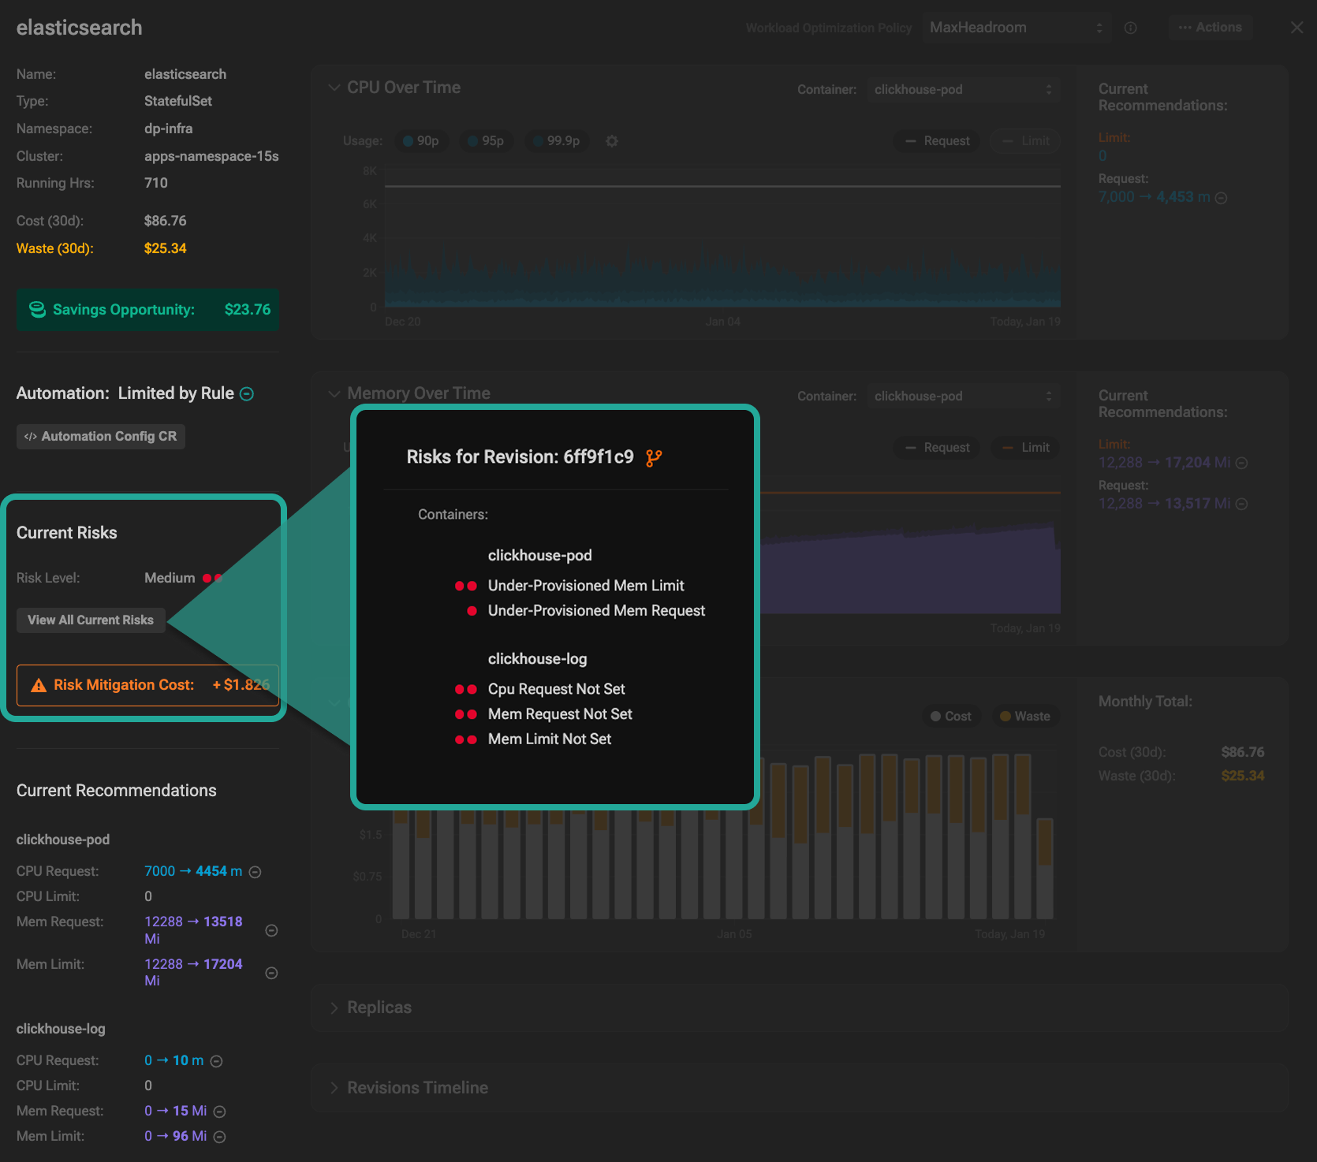Click 'Jan 04' date on CPU chart axis
This screenshot has width=1317, height=1162.
(x=723, y=322)
